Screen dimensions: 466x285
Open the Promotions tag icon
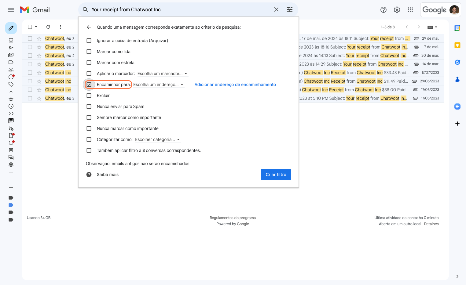tap(11, 84)
